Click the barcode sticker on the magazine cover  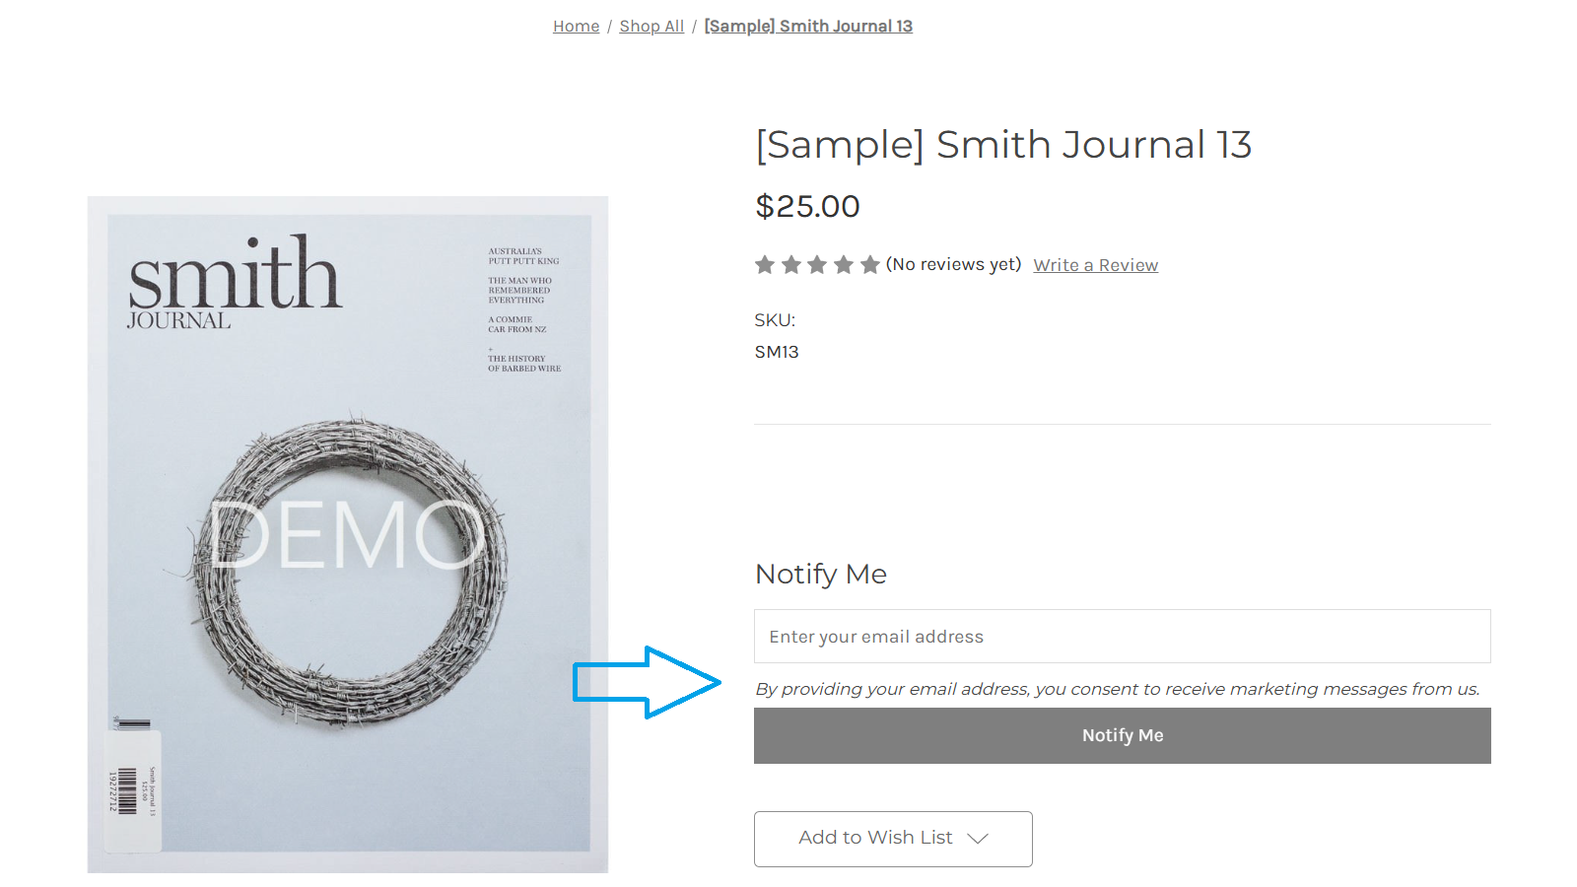click(x=135, y=786)
